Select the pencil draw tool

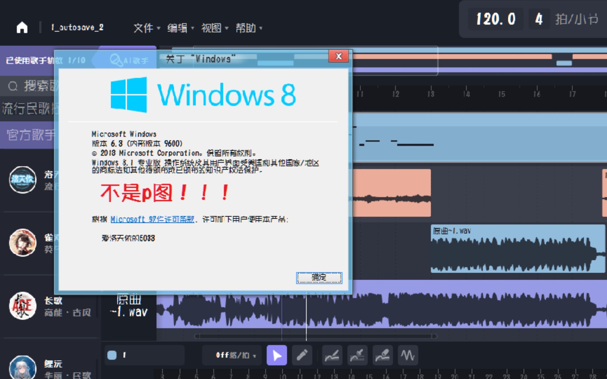[302, 355]
